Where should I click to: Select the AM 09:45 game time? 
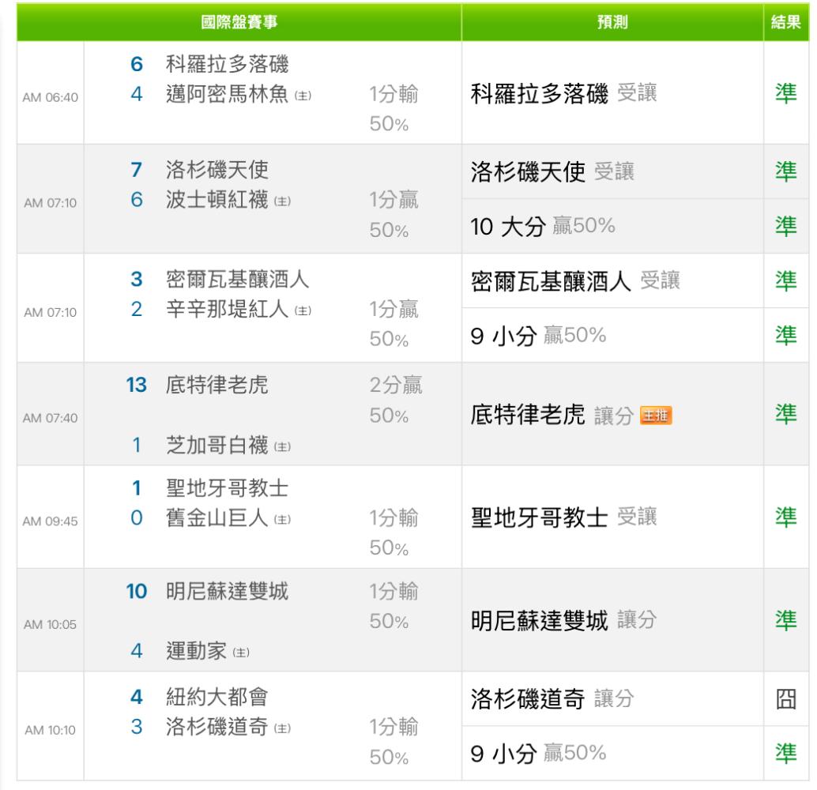coord(50,521)
